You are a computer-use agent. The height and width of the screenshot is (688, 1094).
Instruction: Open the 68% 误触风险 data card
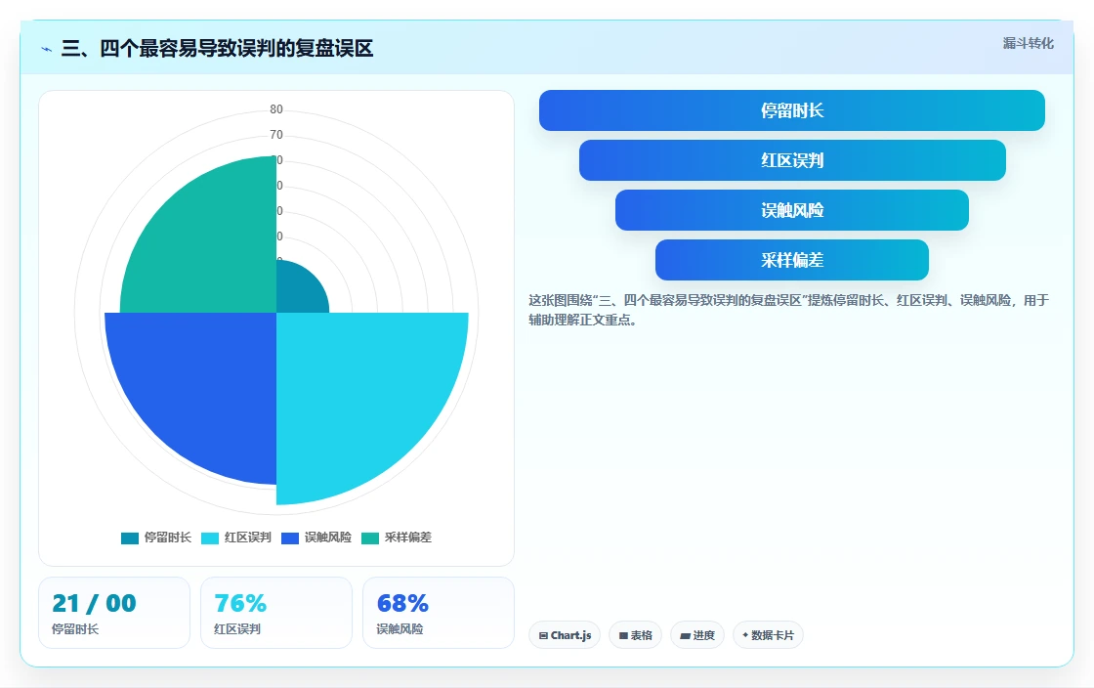439,613
